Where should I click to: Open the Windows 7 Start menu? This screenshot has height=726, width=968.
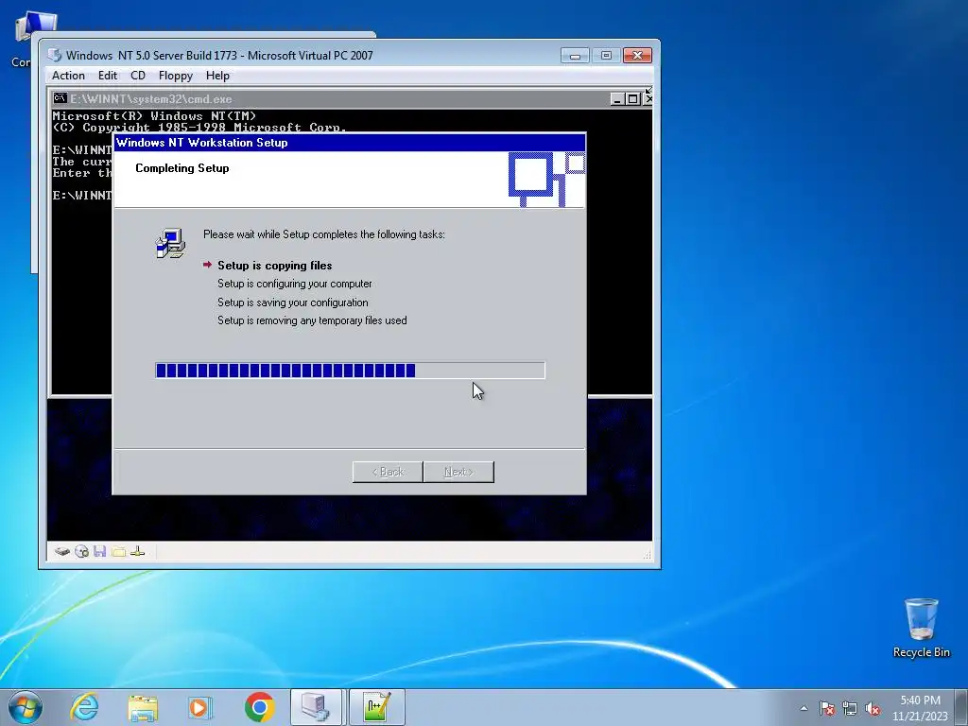[x=26, y=707]
